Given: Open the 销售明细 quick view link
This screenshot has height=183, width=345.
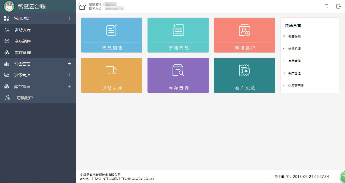Looking at the screenshot, I should (294, 36).
